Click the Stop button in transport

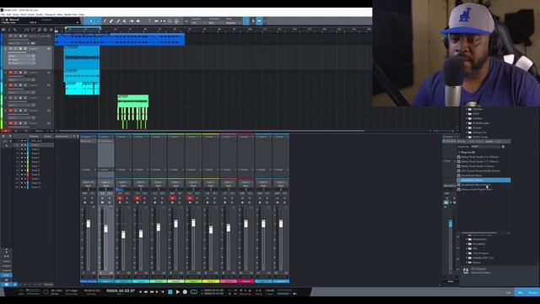tap(170, 292)
